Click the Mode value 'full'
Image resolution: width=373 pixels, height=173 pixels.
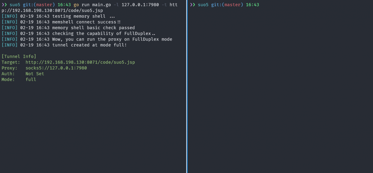(x=31, y=79)
